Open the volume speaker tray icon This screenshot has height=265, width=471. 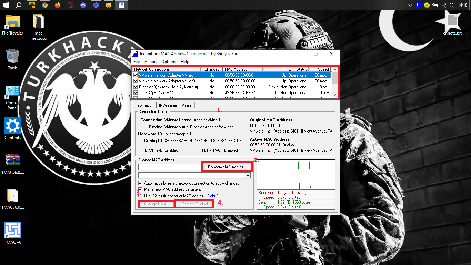[x=452, y=5]
